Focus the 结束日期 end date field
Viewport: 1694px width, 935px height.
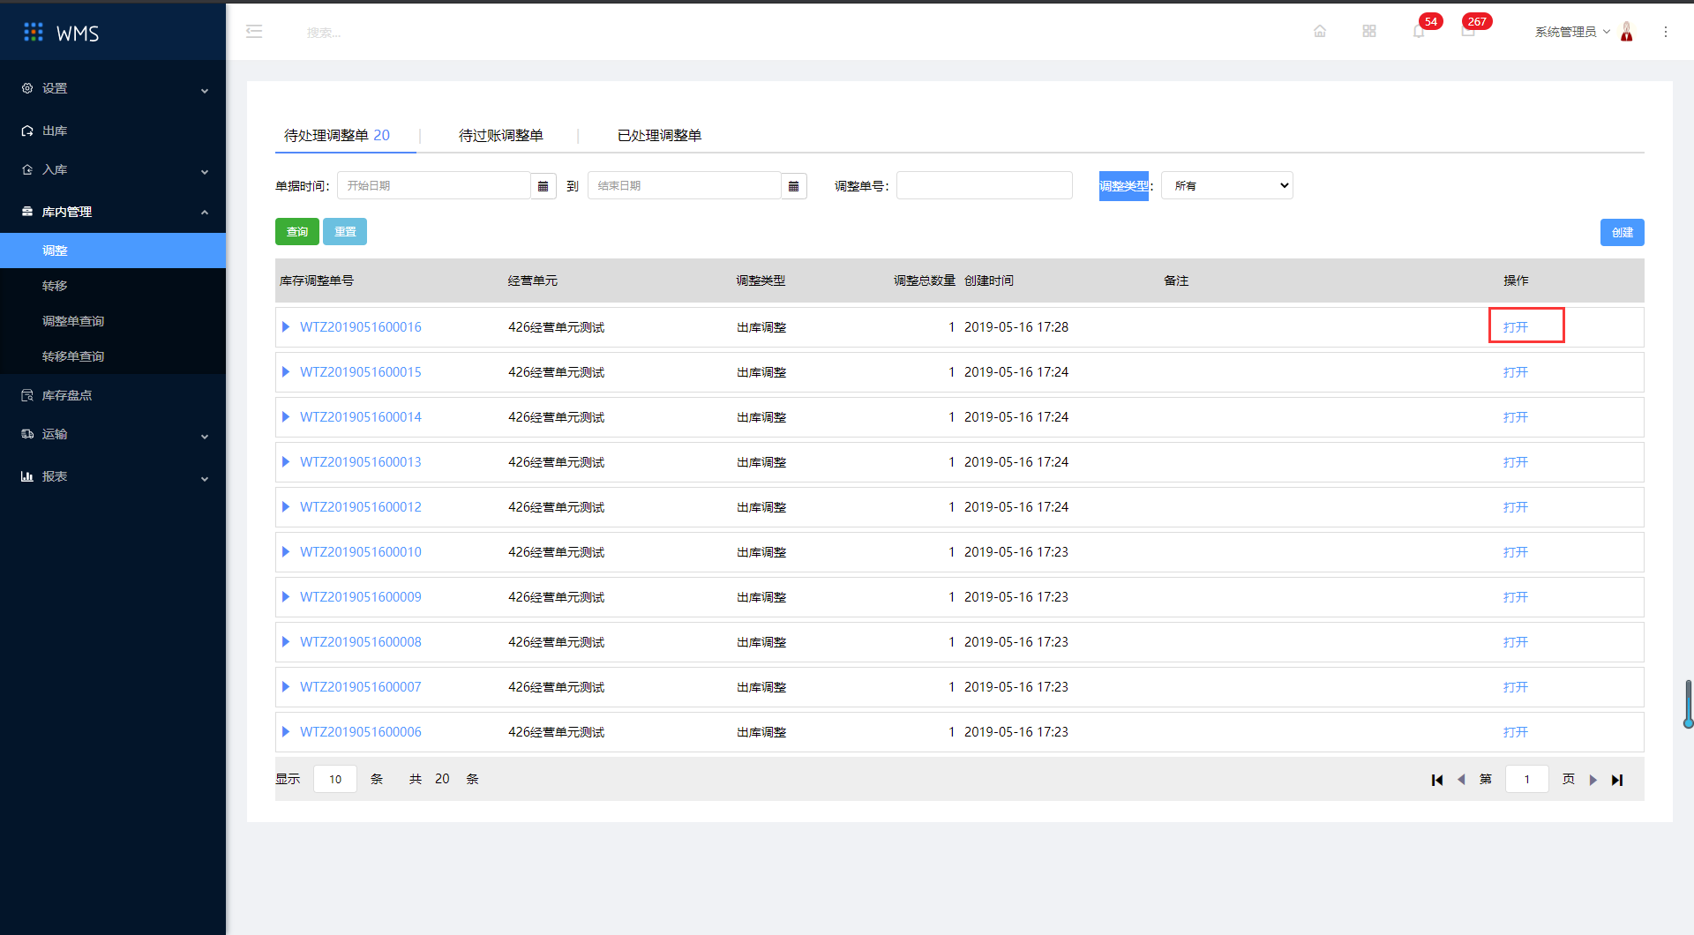(685, 186)
